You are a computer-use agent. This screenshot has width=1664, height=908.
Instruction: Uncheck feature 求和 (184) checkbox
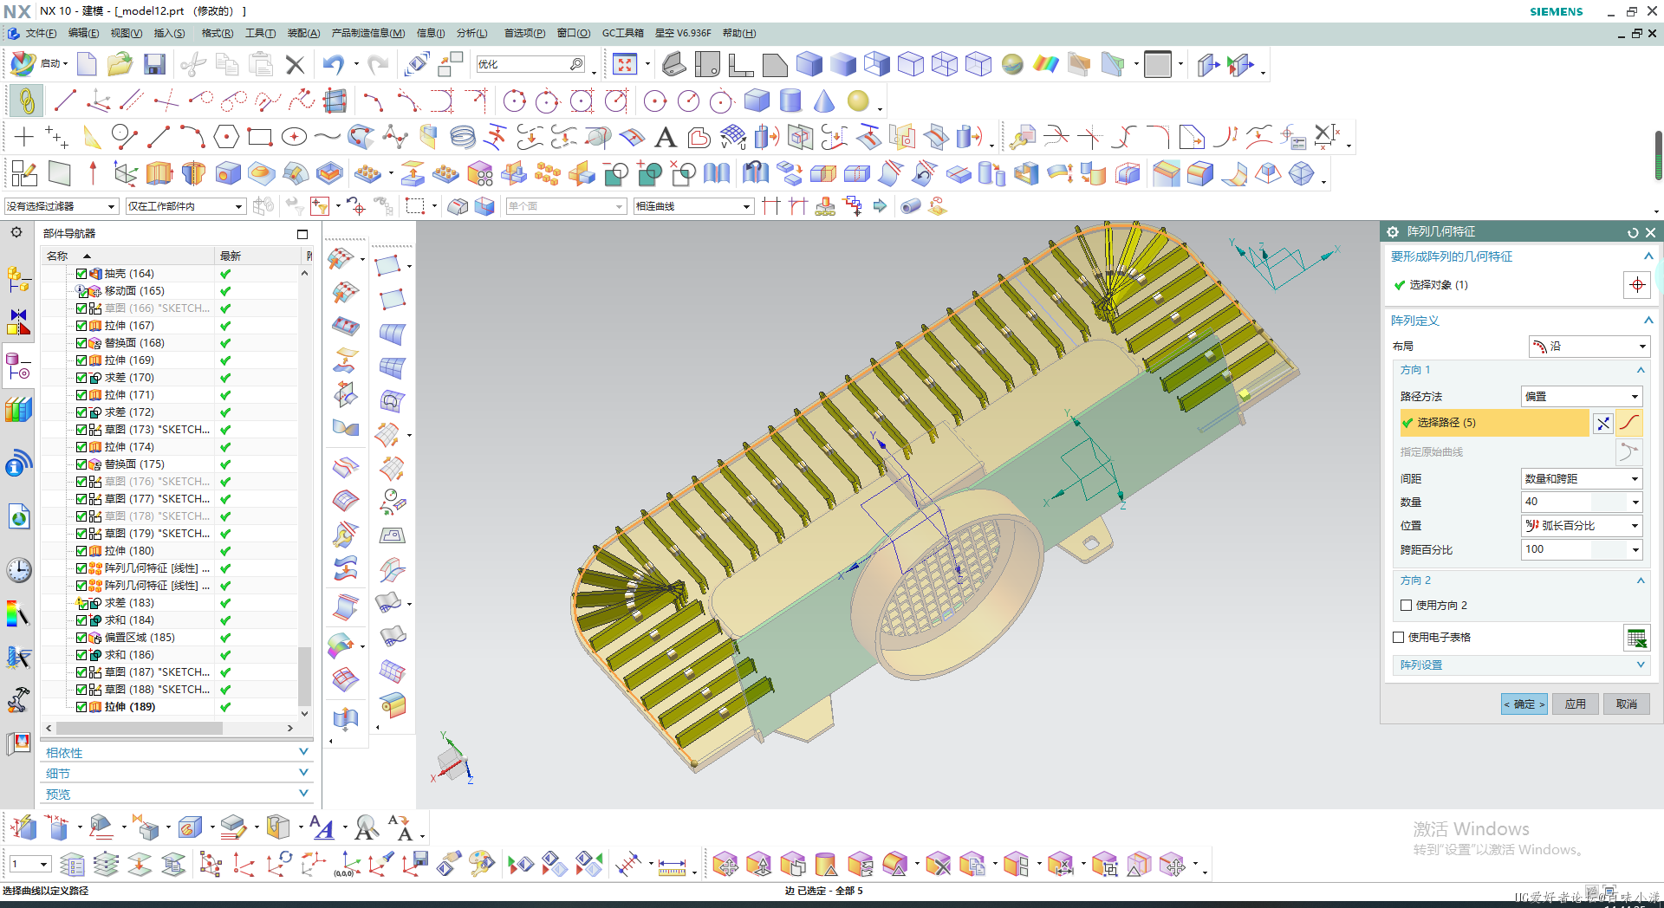tap(81, 619)
